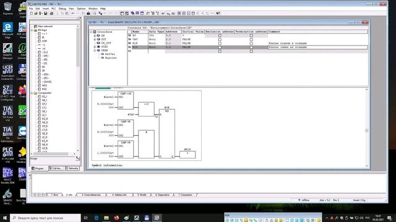
Task: Select the POS edge element in catalog
Action: 44,89
